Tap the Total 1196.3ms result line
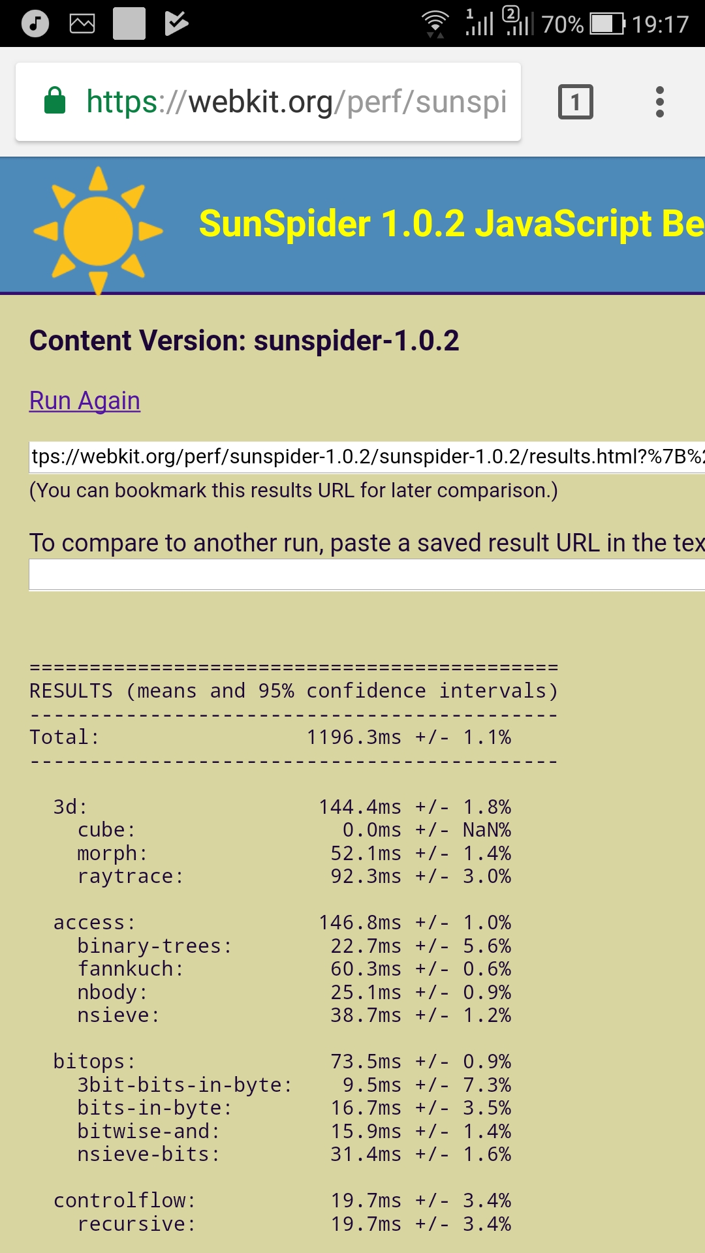This screenshot has height=1253, width=705. pos(270,737)
